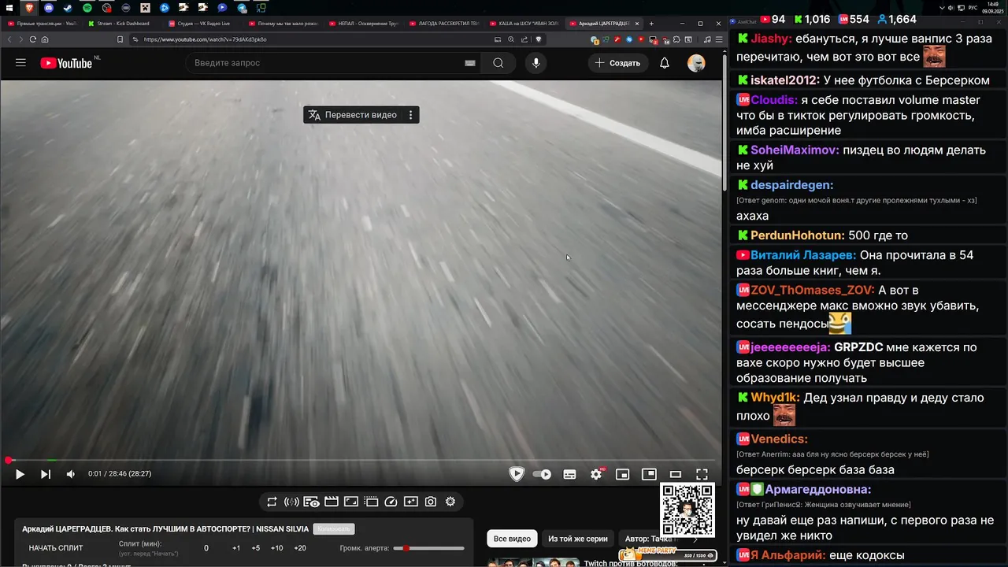Image resolution: width=1008 pixels, height=567 pixels.
Task: Click the volume boost icon in extension toolbar
Action: point(291,502)
